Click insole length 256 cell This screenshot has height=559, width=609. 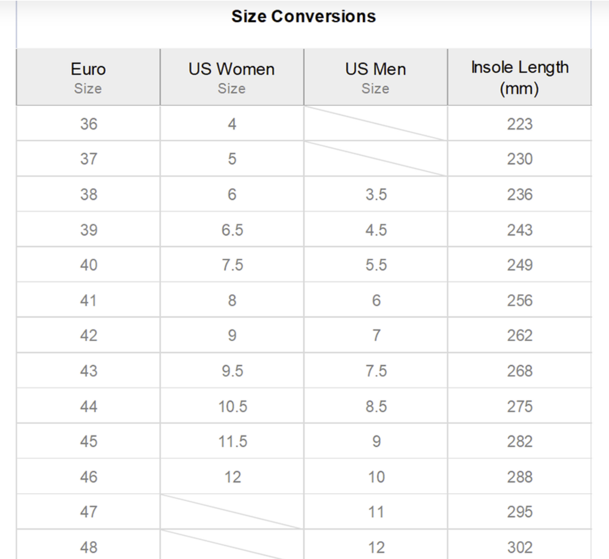point(520,301)
